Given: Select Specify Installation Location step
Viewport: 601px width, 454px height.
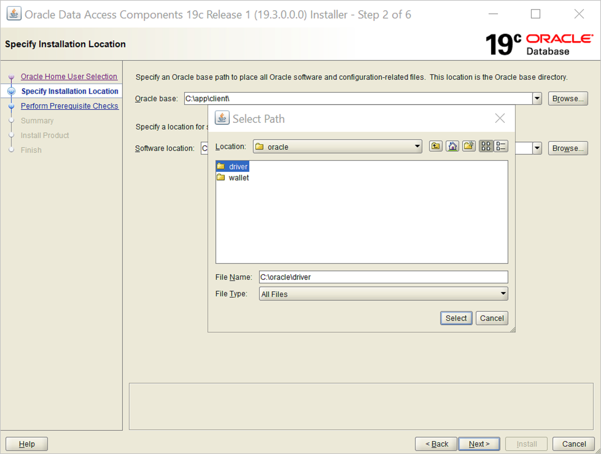Looking at the screenshot, I should click(70, 91).
